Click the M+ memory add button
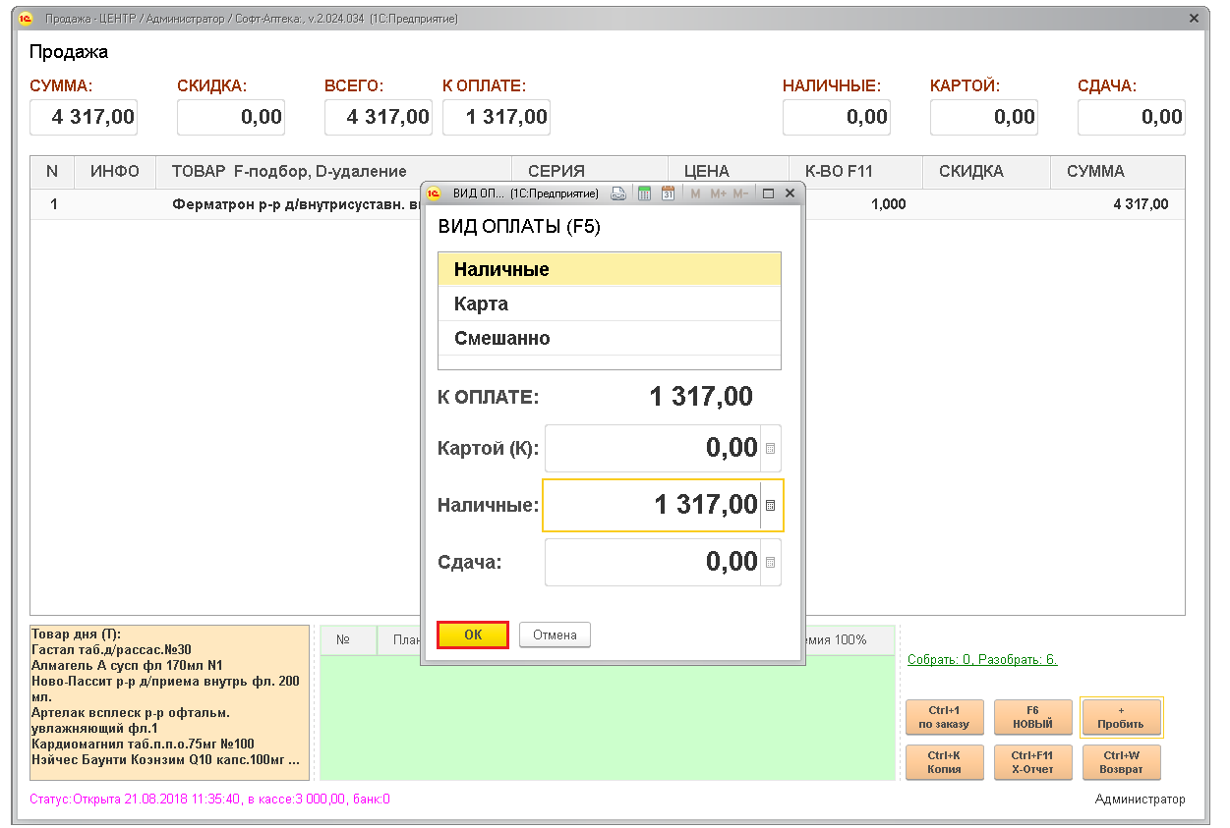 point(718,193)
